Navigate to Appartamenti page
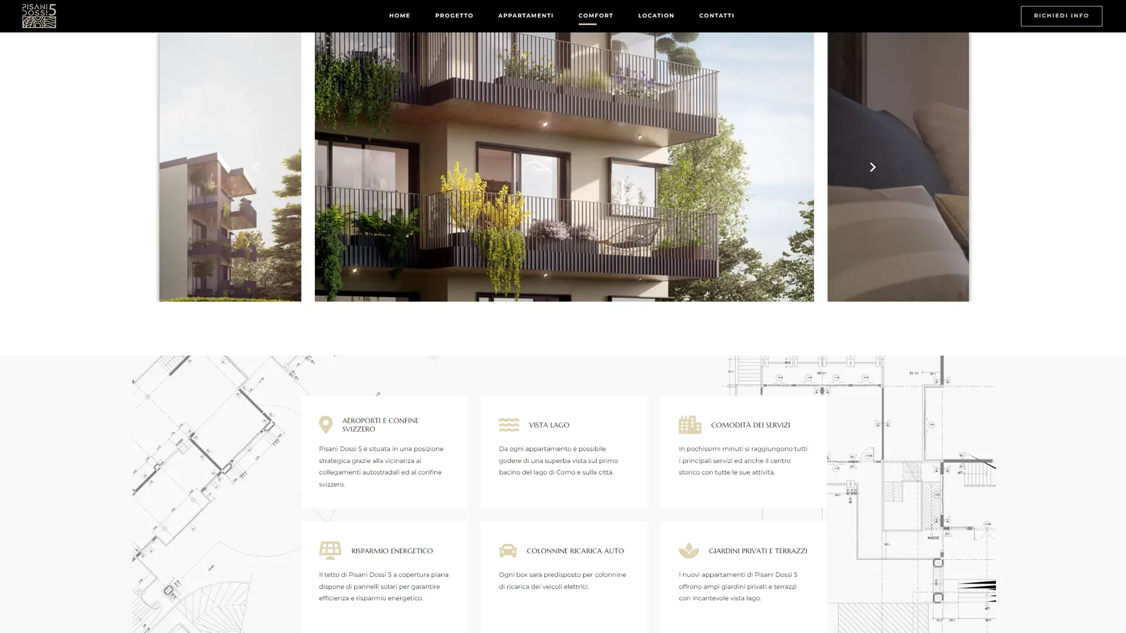This screenshot has width=1126, height=633. (x=525, y=16)
